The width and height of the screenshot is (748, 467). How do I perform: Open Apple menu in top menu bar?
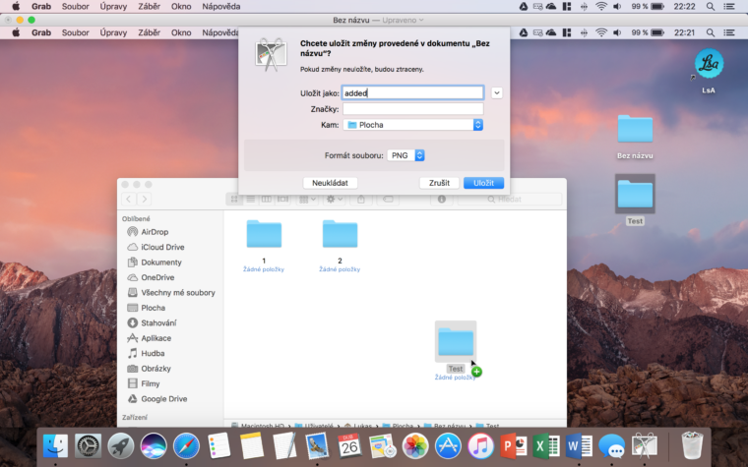16,7
